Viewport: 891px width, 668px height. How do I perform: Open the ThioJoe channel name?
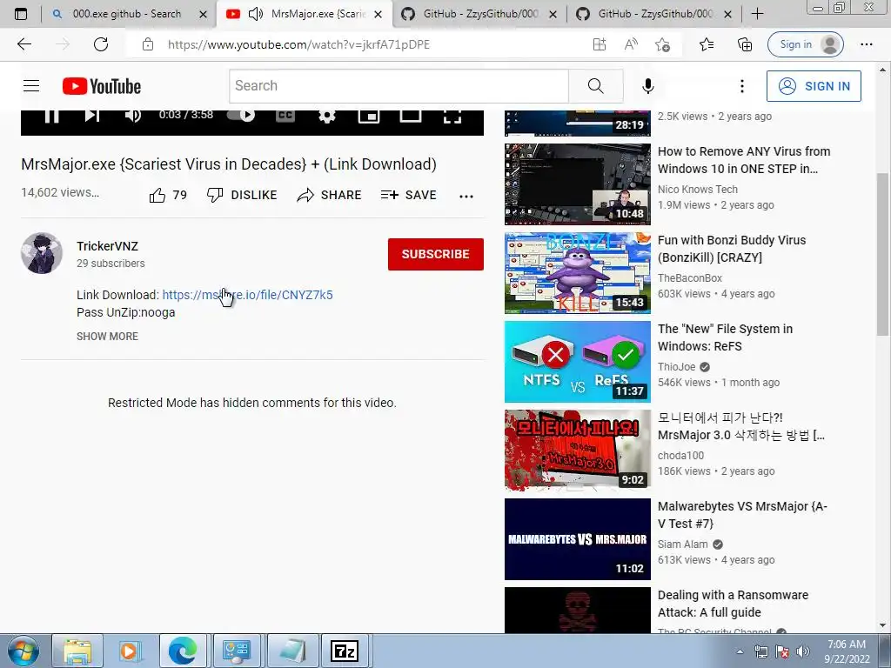point(676,367)
